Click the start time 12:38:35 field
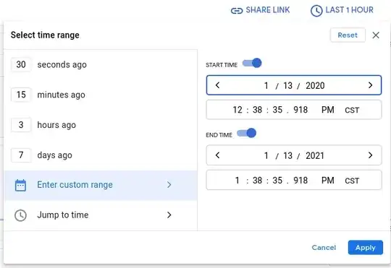Screen dimensions: 391x268 (x=294, y=110)
